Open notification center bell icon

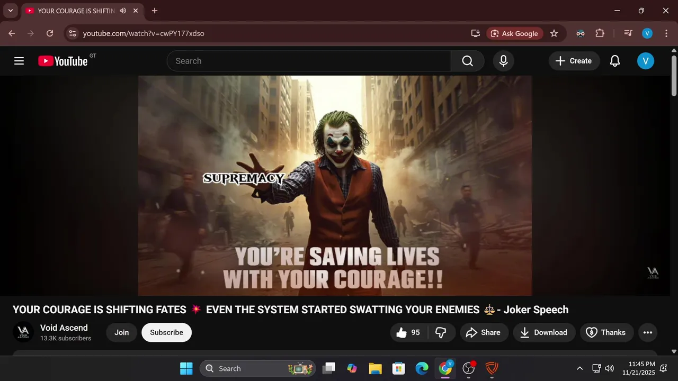click(664, 368)
